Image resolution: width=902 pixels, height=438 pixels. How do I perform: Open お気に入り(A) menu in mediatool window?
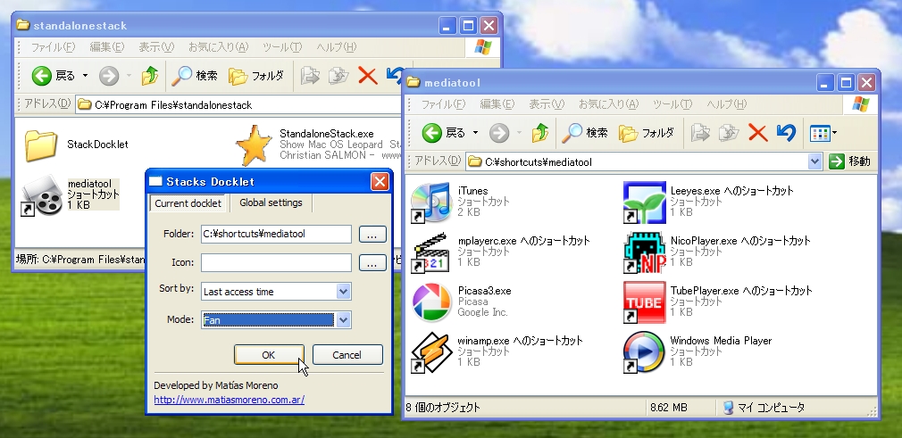(x=608, y=104)
